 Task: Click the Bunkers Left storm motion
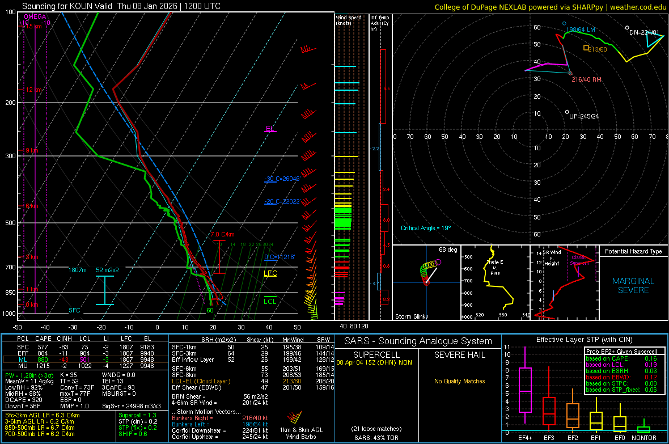(x=220, y=424)
